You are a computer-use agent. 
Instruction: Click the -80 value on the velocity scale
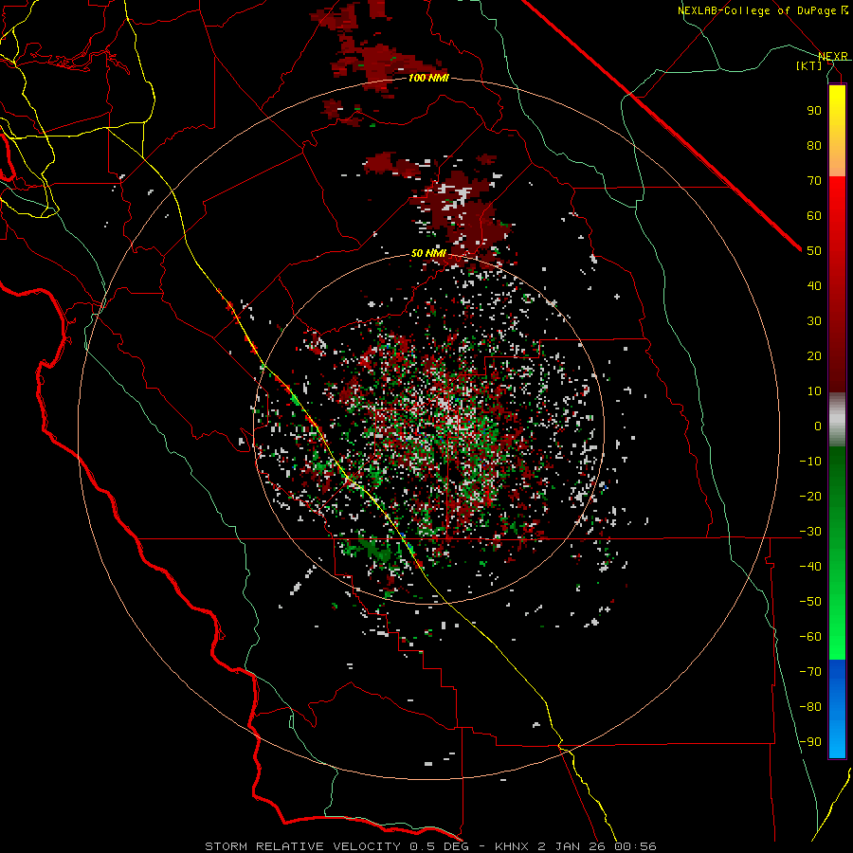coord(810,707)
